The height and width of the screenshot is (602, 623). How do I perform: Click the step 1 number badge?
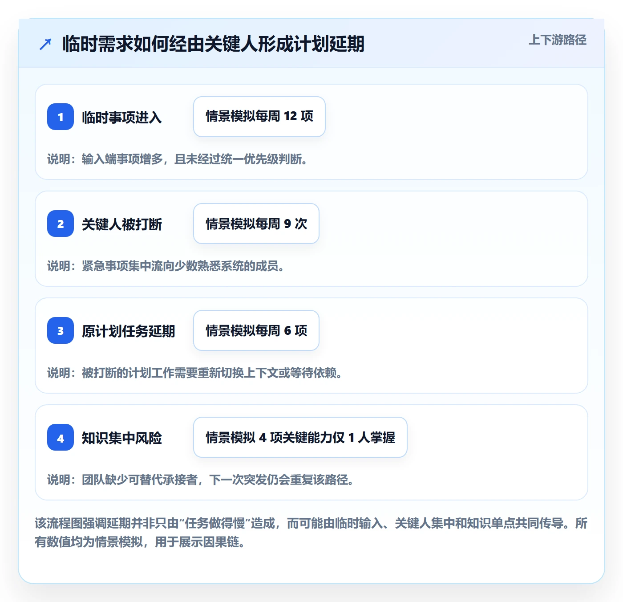61,117
